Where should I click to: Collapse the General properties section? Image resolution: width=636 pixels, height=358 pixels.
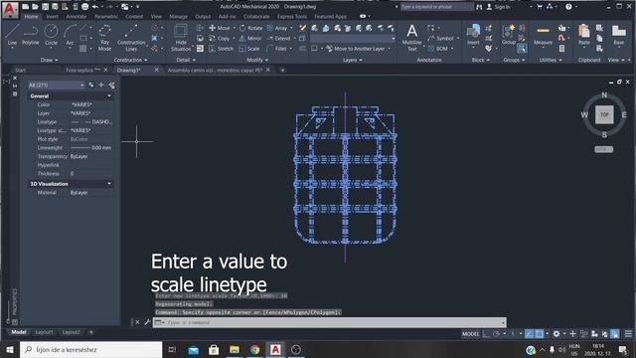(109, 95)
